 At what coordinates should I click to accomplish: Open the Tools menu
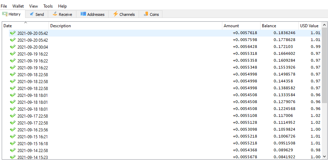[x=48, y=6]
